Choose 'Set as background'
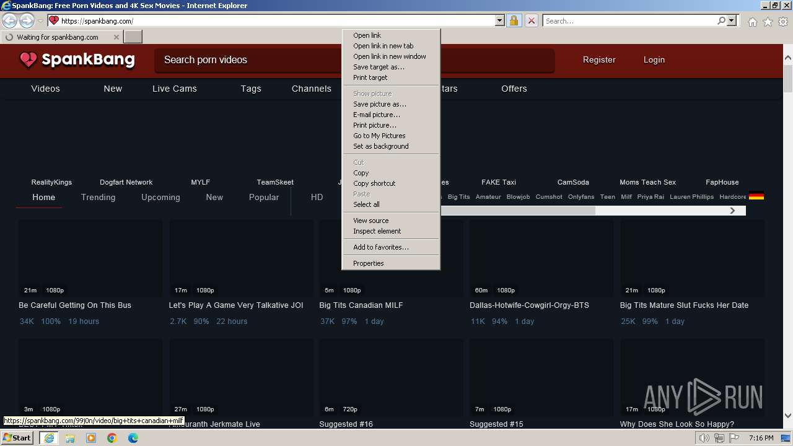793x446 pixels. (x=391, y=146)
